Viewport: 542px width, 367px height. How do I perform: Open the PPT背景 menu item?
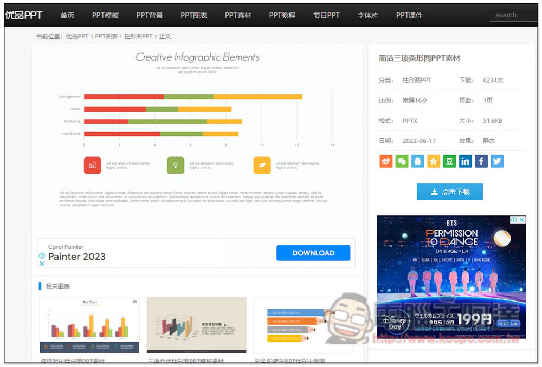coord(150,15)
